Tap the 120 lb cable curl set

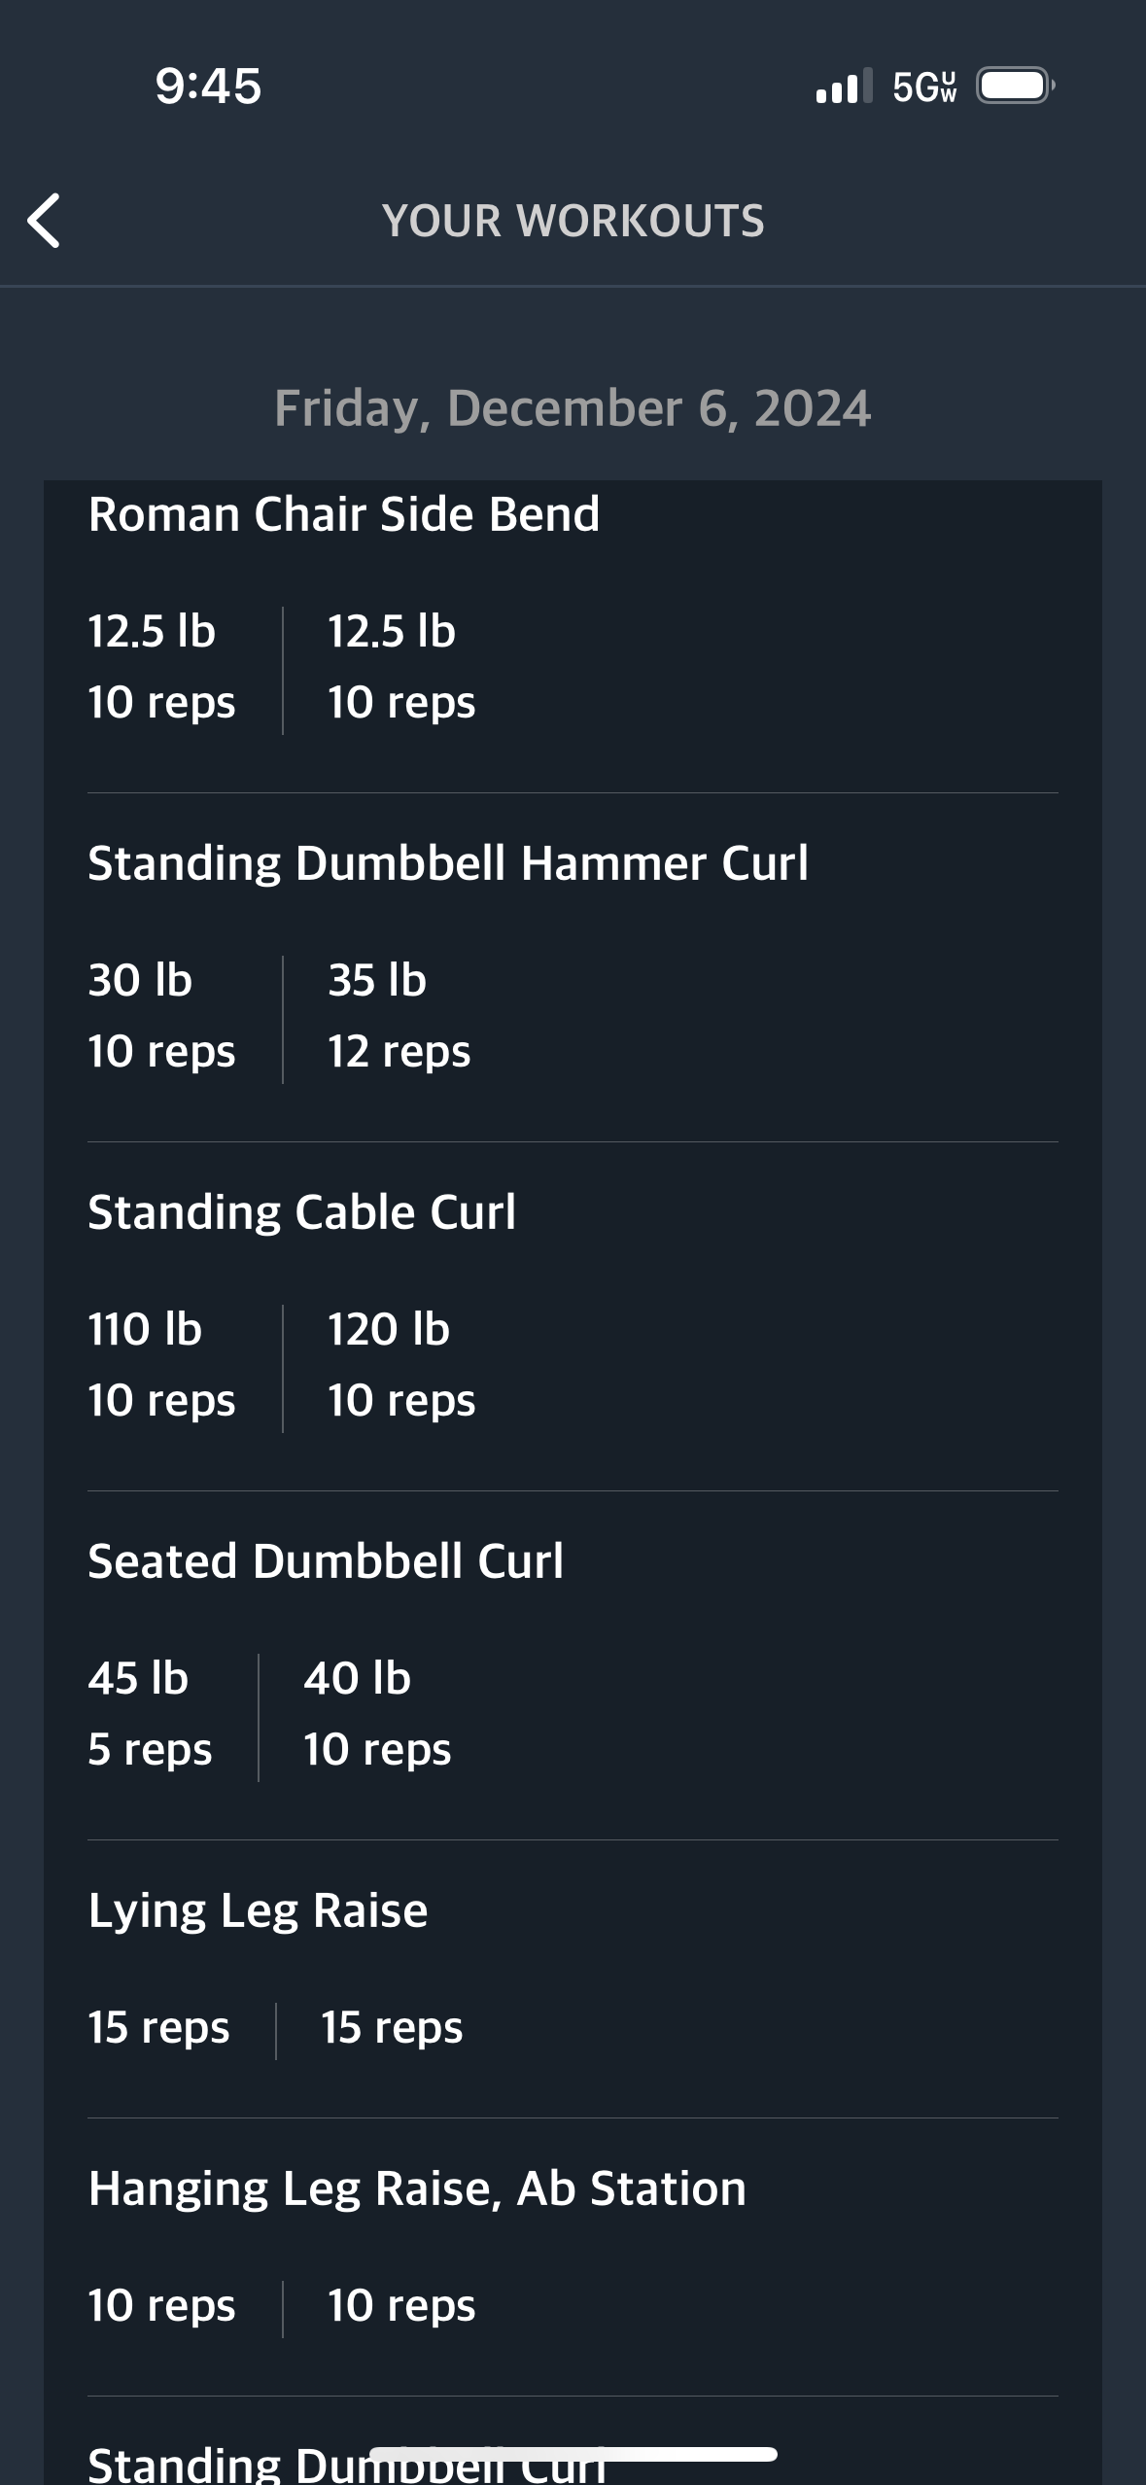coord(401,1365)
